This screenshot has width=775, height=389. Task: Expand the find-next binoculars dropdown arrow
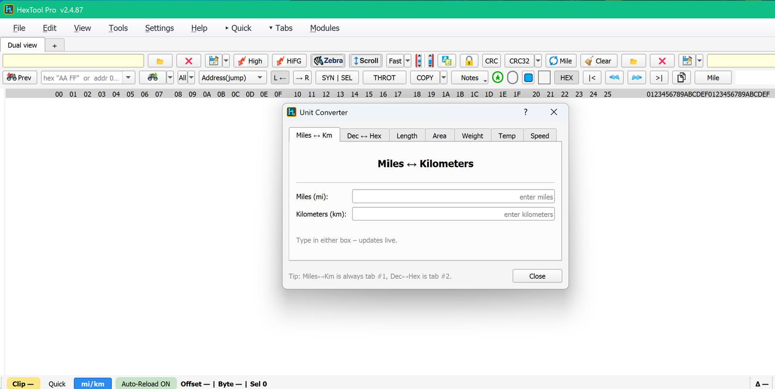(x=170, y=78)
